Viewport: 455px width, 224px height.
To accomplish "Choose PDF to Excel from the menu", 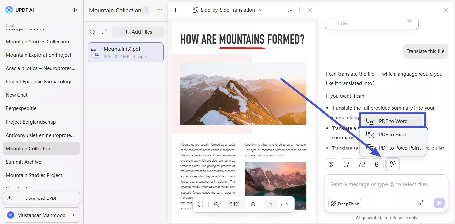I will point(392,134).
